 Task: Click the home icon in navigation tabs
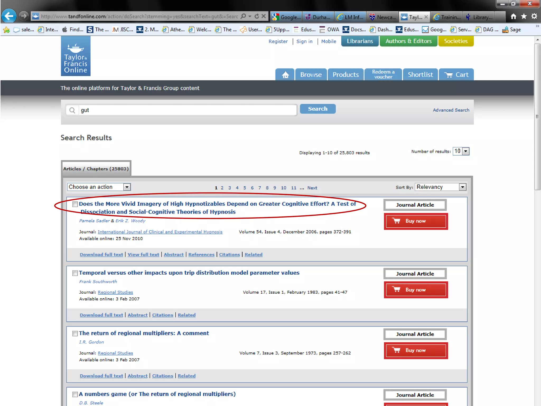[285, 75]
